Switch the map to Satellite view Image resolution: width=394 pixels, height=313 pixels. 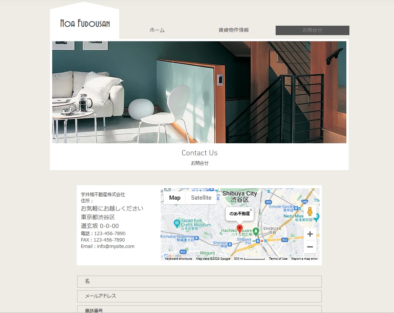click(x=201, y=198)
